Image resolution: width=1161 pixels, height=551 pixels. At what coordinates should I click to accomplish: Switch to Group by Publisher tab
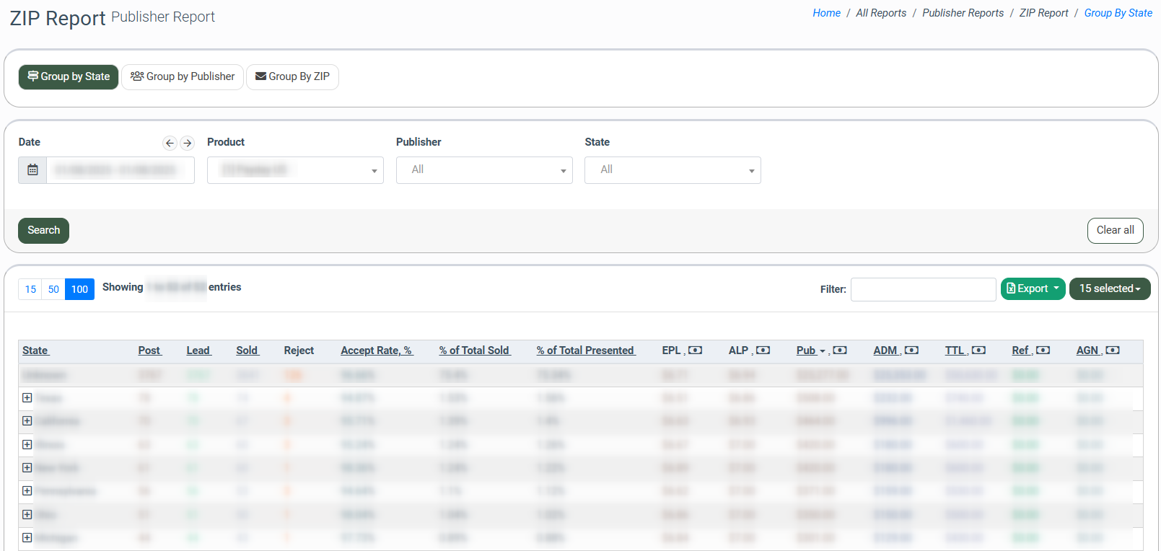point(183,76)
